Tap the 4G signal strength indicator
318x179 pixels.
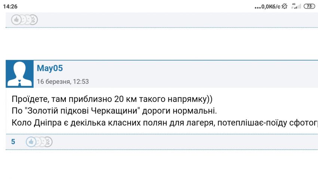[296, 6]
